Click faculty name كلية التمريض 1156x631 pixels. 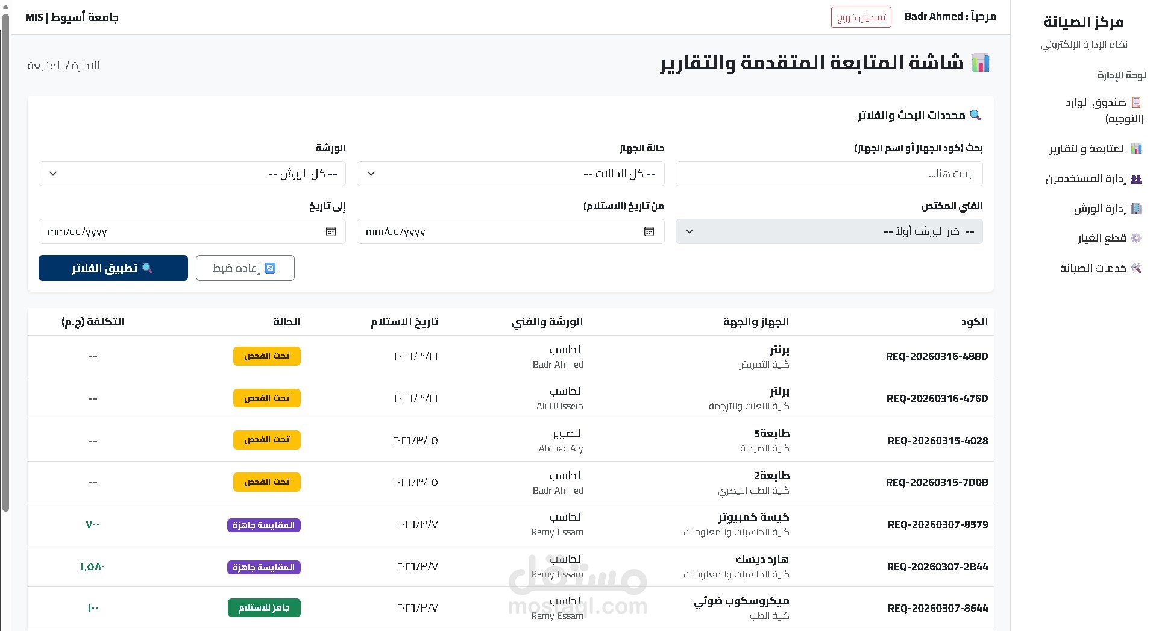[763, 365]
